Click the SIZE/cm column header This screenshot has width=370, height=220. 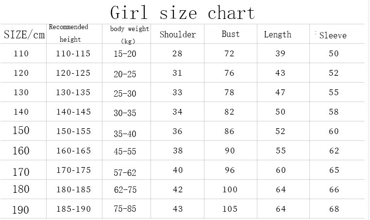[x=24, y=34]
